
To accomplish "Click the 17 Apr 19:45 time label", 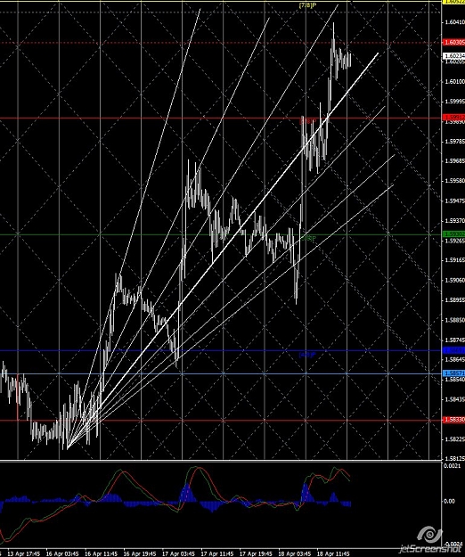I will [x=256, y=553].
